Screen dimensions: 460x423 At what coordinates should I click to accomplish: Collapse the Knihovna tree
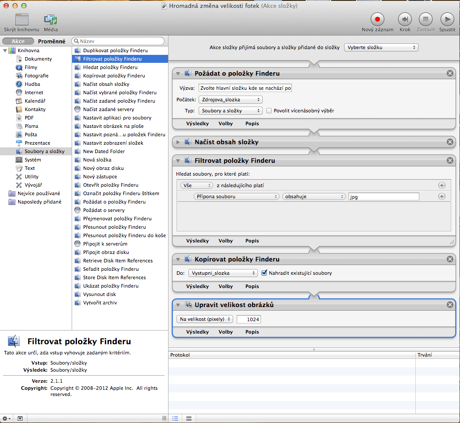tap(5, 50)
